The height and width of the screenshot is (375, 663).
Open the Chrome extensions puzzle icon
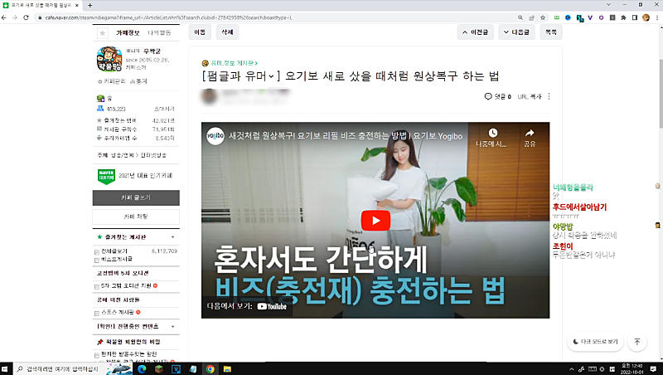(x=622, y=17)
